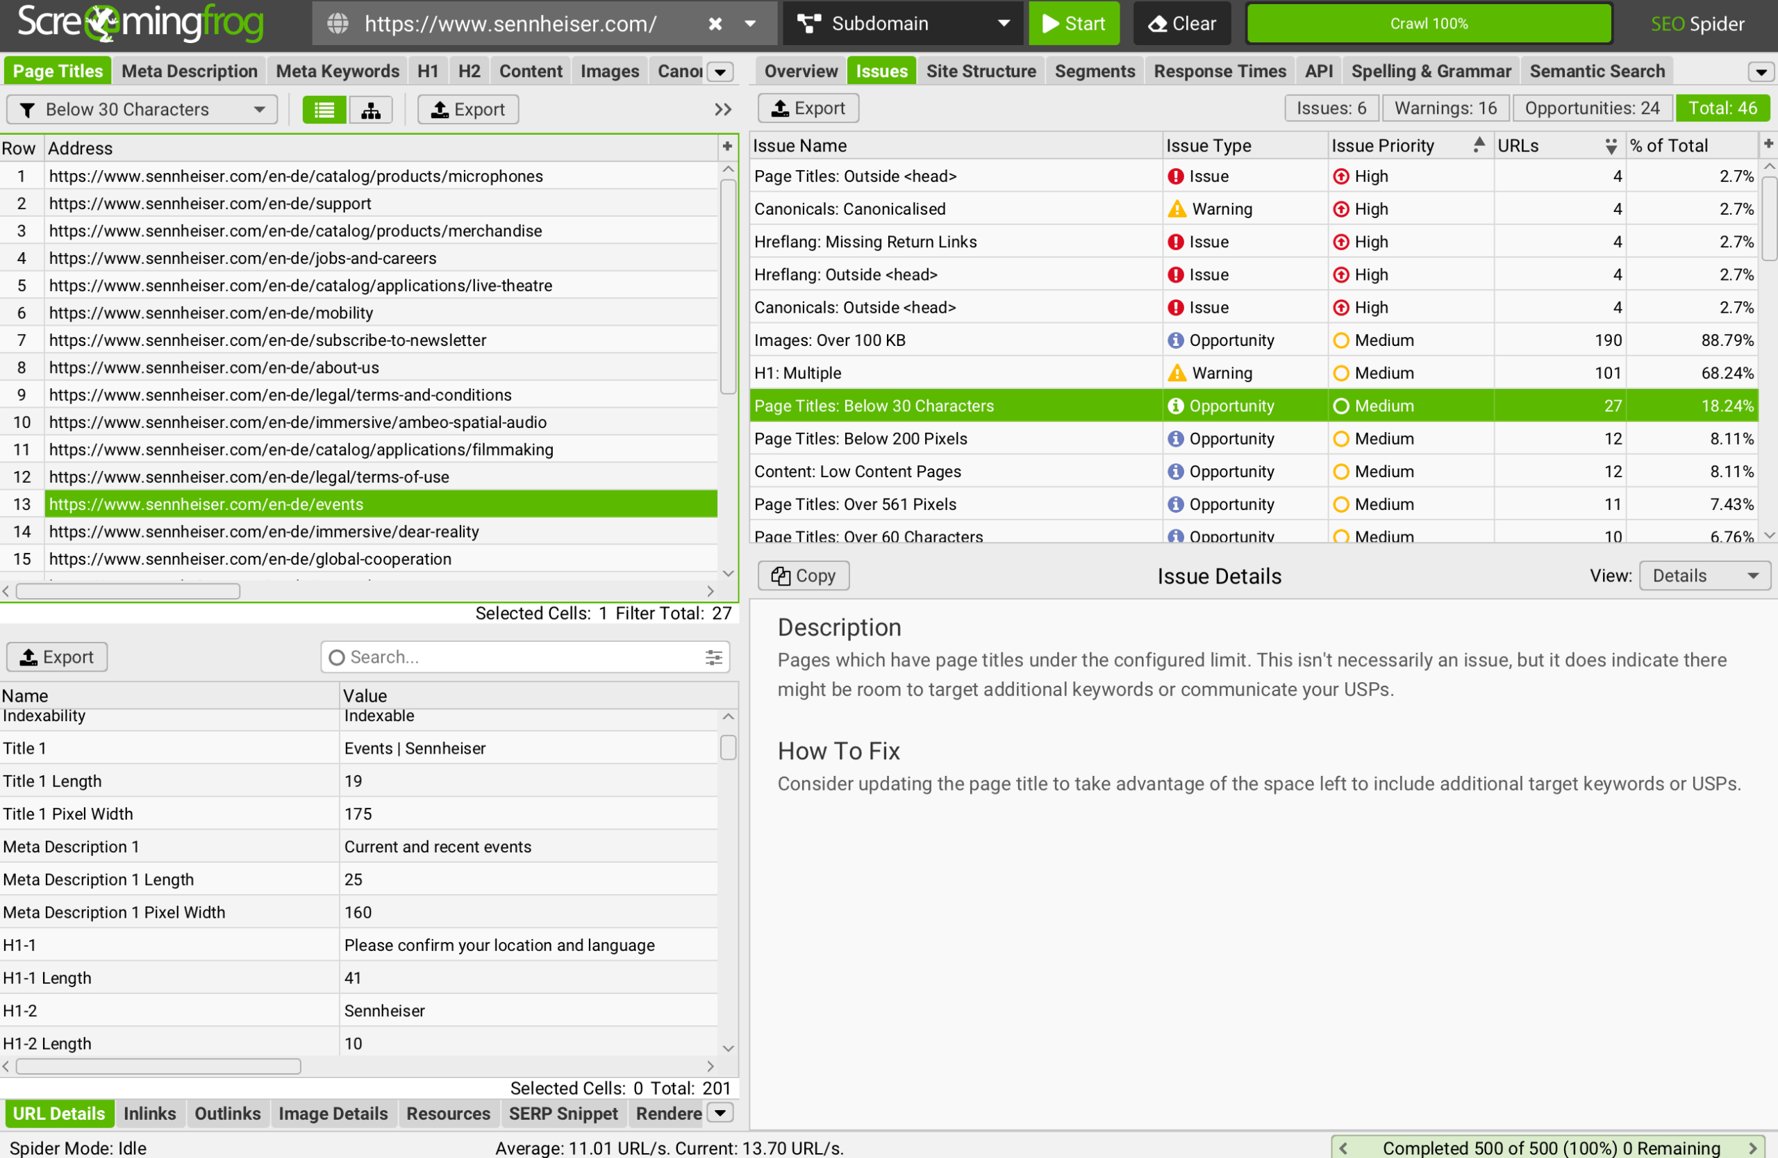Screen dimensions: 1778x1158
Task: Open the View Details dropdown in Issue Details
Action: [x=1705, y=575]
